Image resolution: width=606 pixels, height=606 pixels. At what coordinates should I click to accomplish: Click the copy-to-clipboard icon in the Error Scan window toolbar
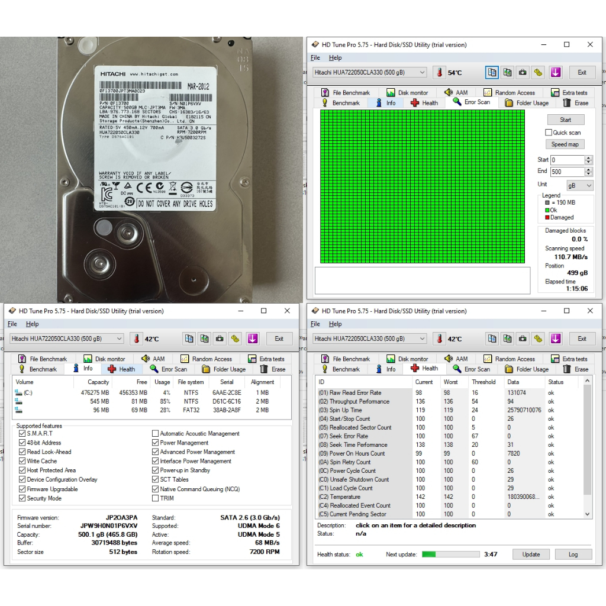[492, 72]
